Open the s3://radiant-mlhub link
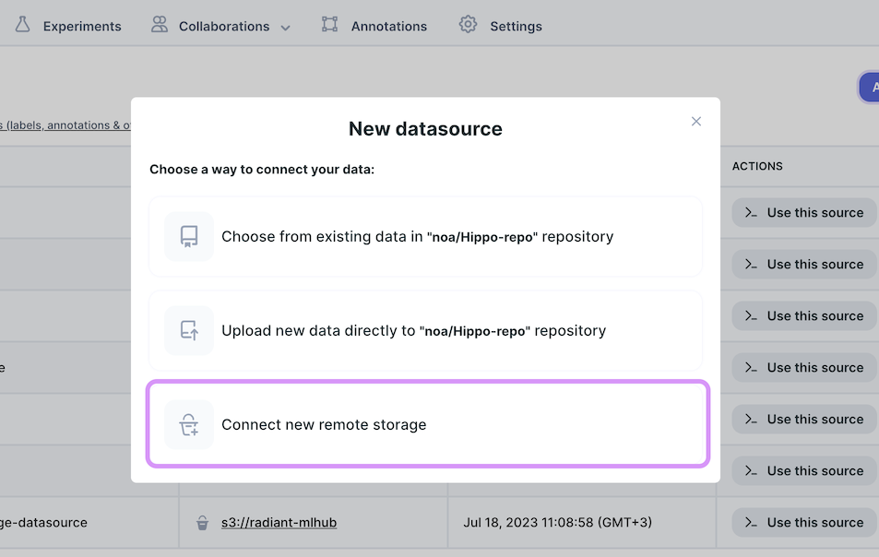This screenshot has height=557, width=879. coord(279,523)
